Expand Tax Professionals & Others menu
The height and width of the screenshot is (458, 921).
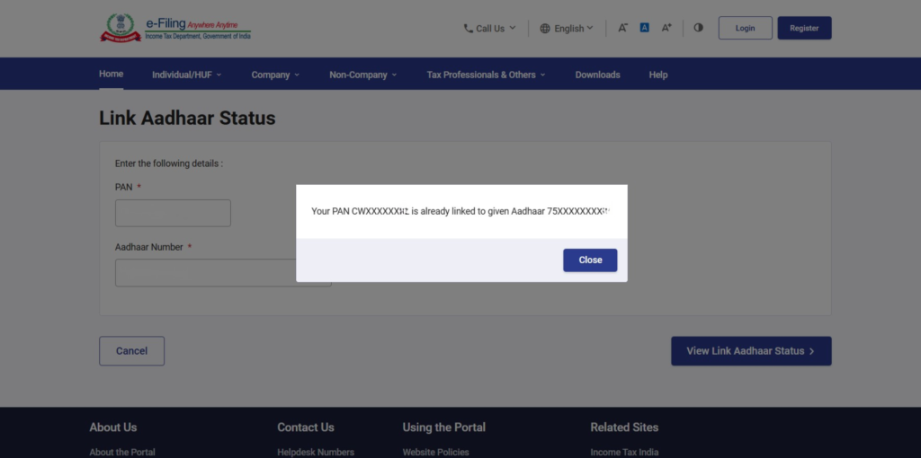[486, 75]
